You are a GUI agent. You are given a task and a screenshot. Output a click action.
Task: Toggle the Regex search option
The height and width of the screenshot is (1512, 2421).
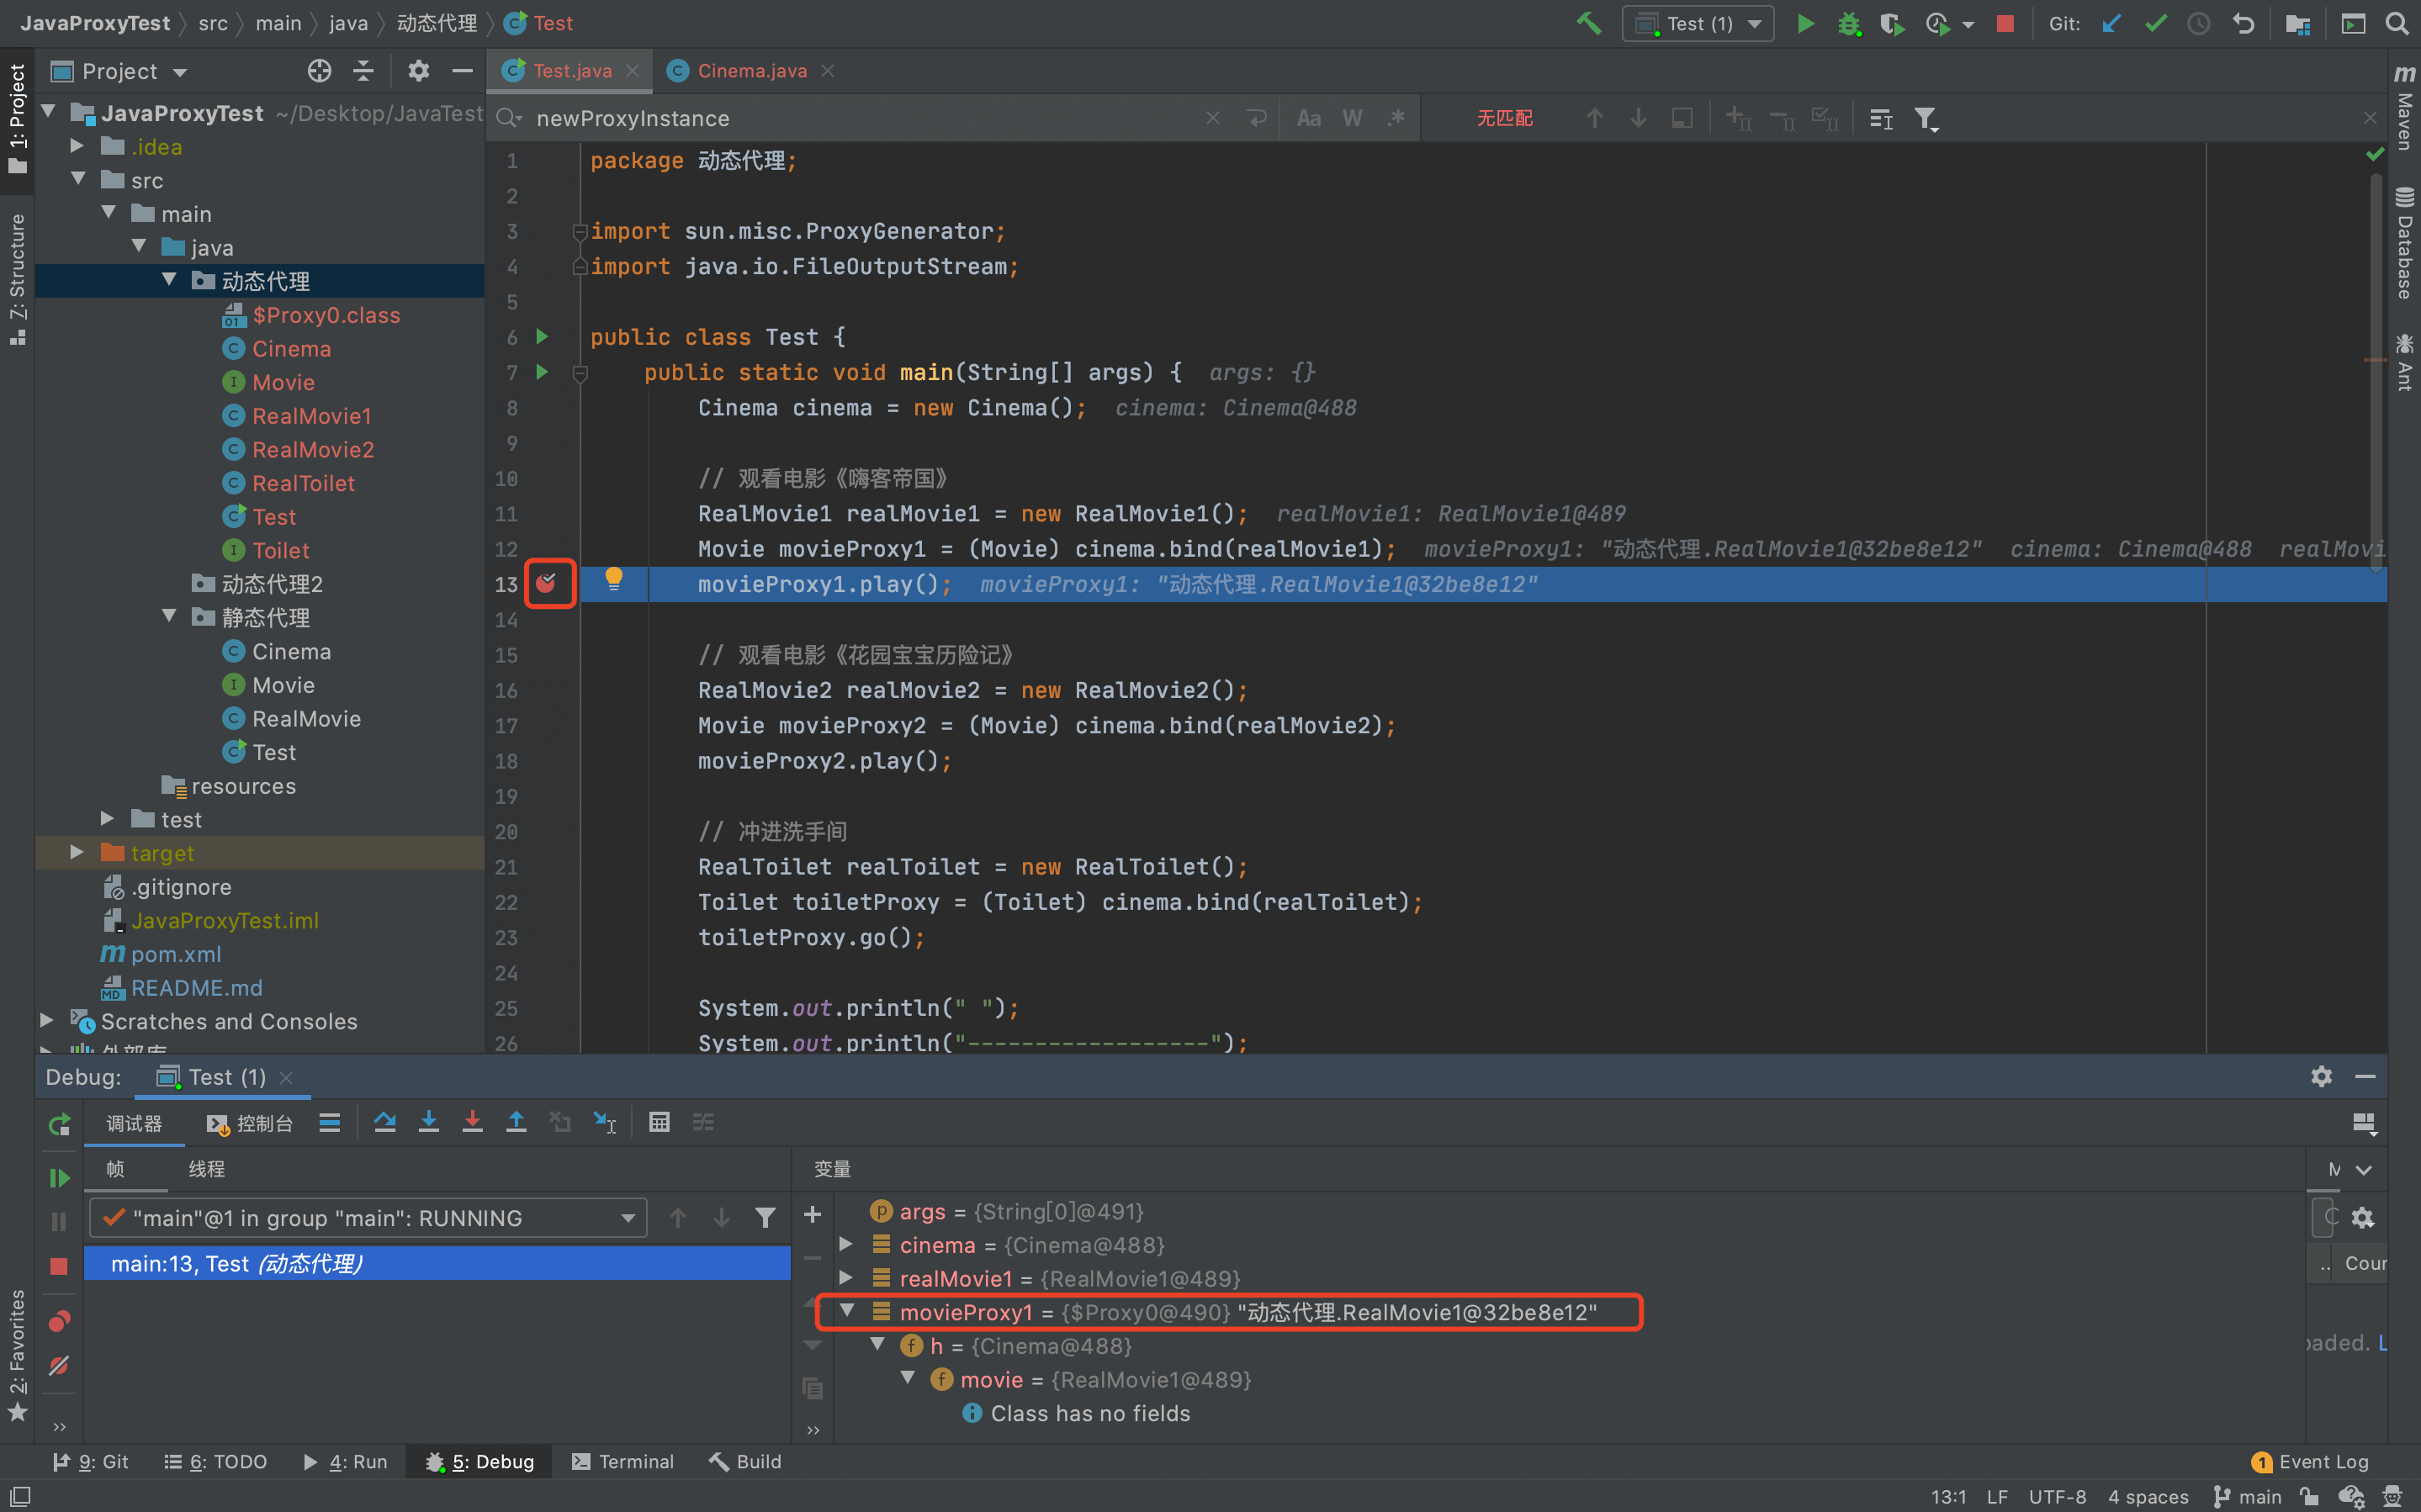[1396, 118]
